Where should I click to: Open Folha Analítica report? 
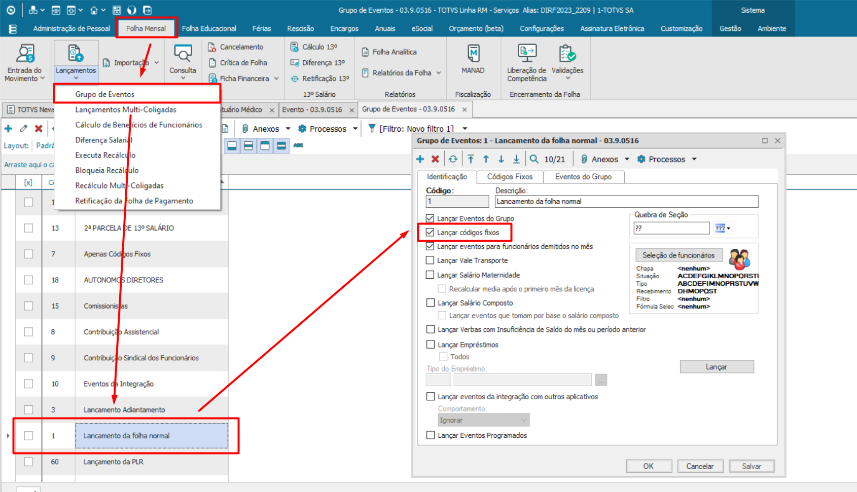coord(389,52)
